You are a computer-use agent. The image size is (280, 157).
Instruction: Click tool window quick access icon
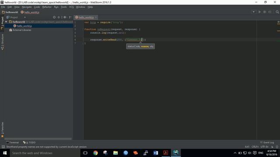(3, 147)
